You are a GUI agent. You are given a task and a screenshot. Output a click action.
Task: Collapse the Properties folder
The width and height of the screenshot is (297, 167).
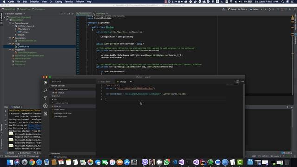pos(10,50)
